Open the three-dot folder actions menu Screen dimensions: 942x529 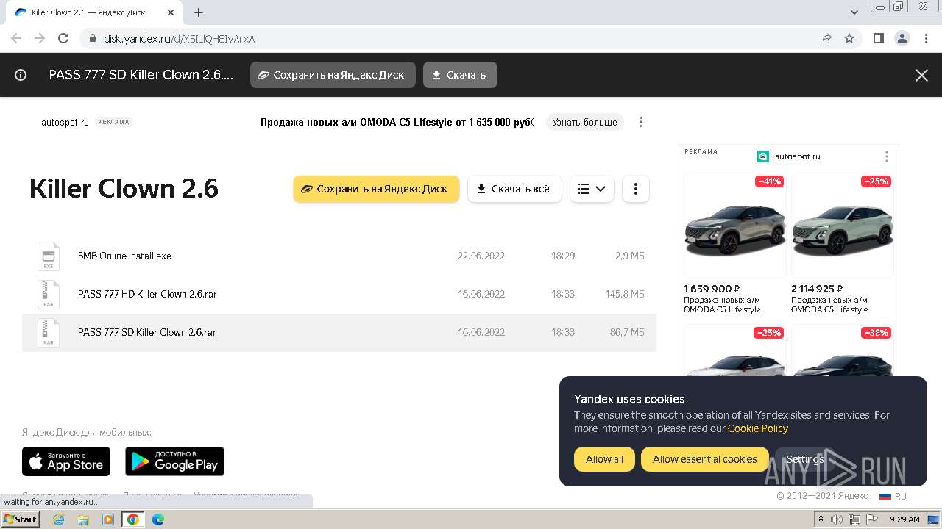[x=636, y=189]
